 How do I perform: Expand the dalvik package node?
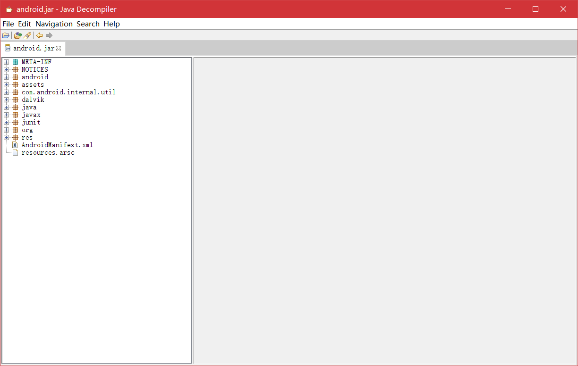6,100
